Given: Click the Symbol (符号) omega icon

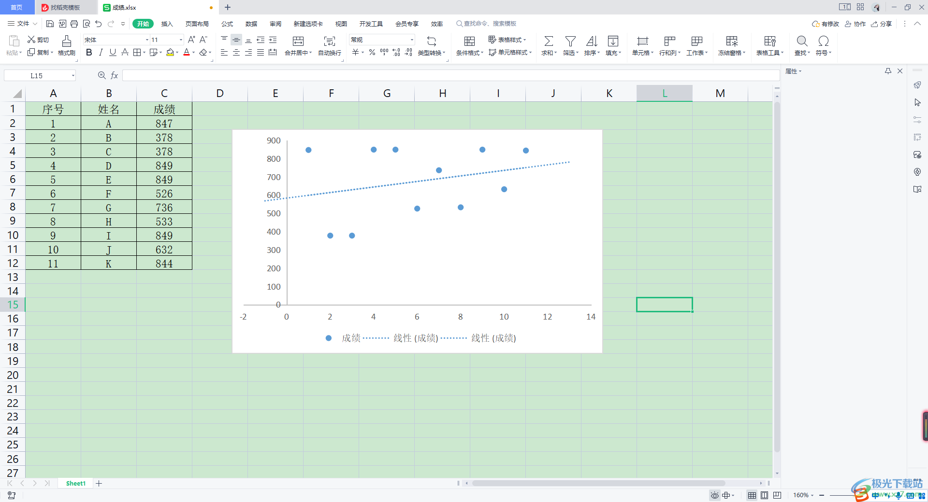Looking at the screenshot, I should click(824, 41).
